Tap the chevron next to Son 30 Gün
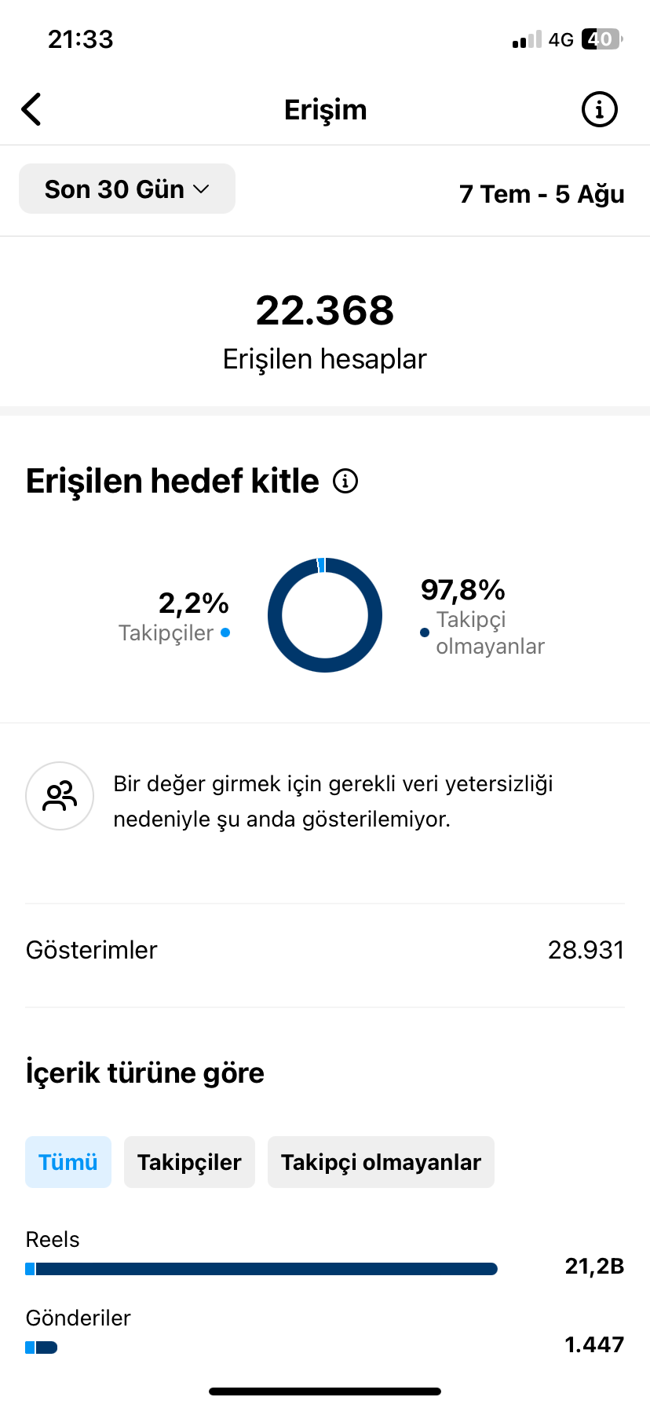The height and width of the screenshot is (1408, 650). coord(202,189)
